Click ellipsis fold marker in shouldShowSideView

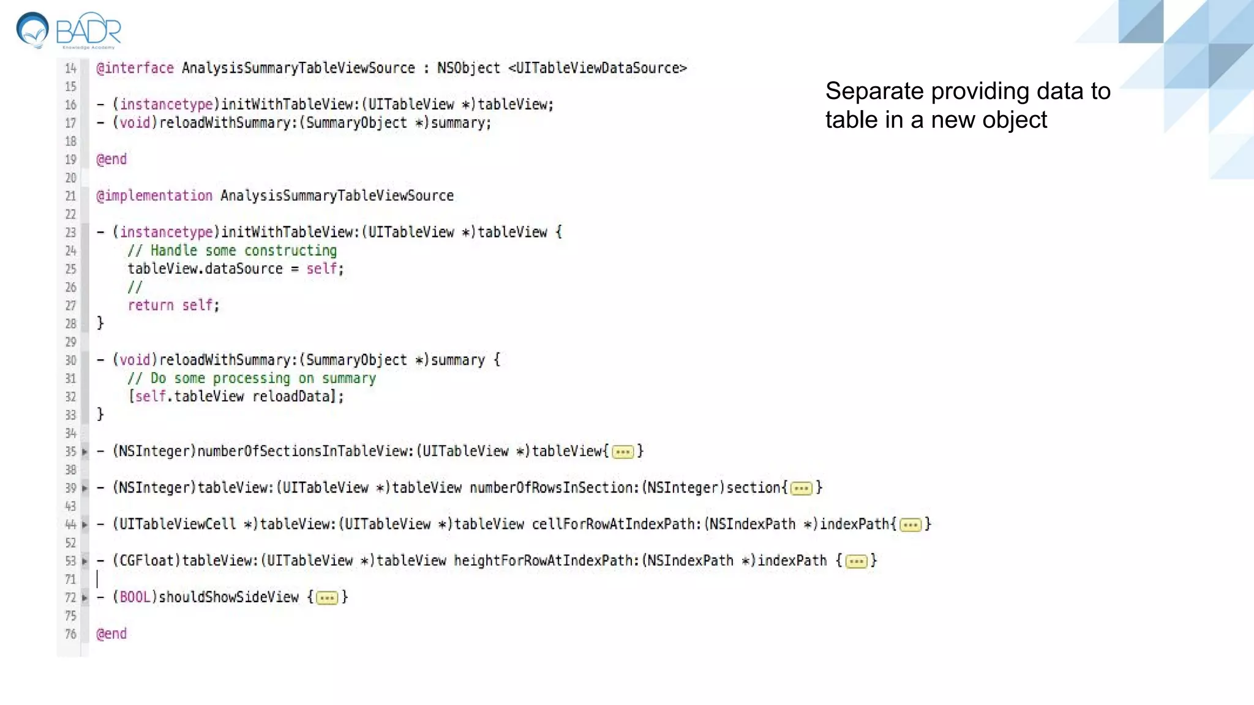pyautogui.click(x=327, y=598)
